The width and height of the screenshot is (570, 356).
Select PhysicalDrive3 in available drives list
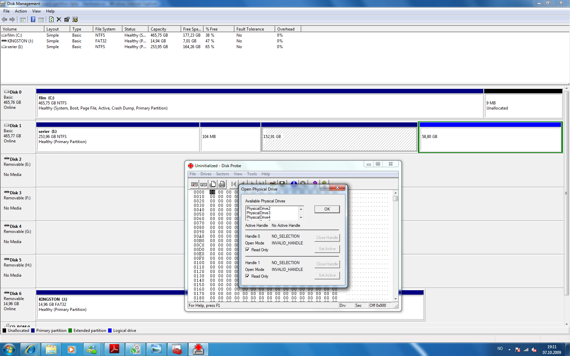(259, 213)
